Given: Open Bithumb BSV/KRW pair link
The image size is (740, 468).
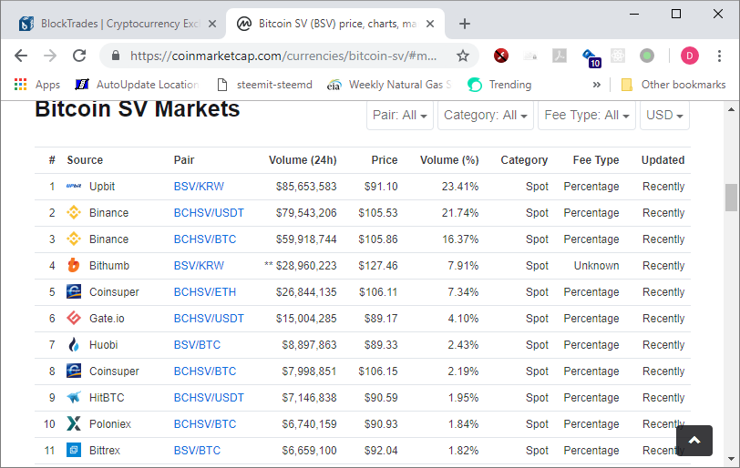Looking at the screenshot, I should (199, 265).
